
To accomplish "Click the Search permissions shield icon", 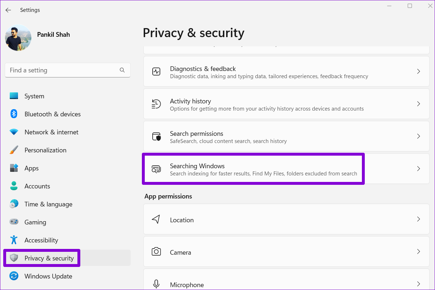I will point(156,137).
